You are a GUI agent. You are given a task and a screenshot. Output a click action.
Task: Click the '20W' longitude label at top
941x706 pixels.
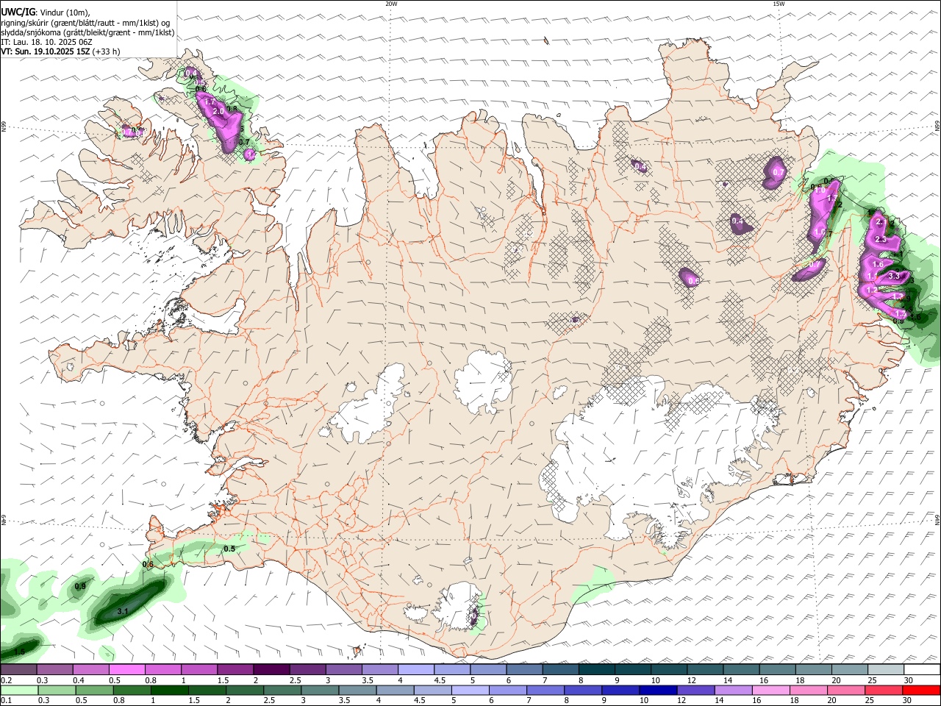(x=391, y=4)
